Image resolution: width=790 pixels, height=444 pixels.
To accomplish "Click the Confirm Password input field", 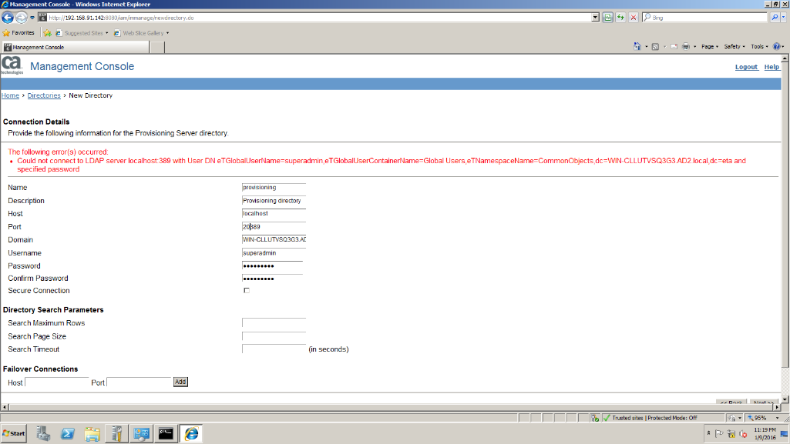I will pos(272,279).
